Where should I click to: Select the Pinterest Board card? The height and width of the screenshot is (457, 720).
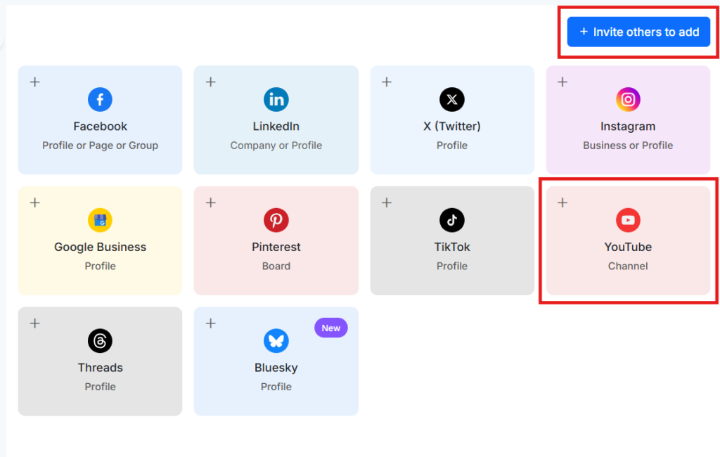[276, 240]
